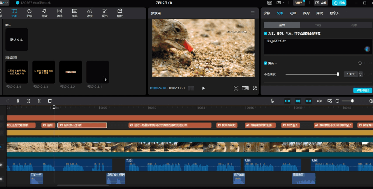Viewport: 373px width, 189px height.
Task: Open the player panel hamburger menu
Action: (253, 13)
